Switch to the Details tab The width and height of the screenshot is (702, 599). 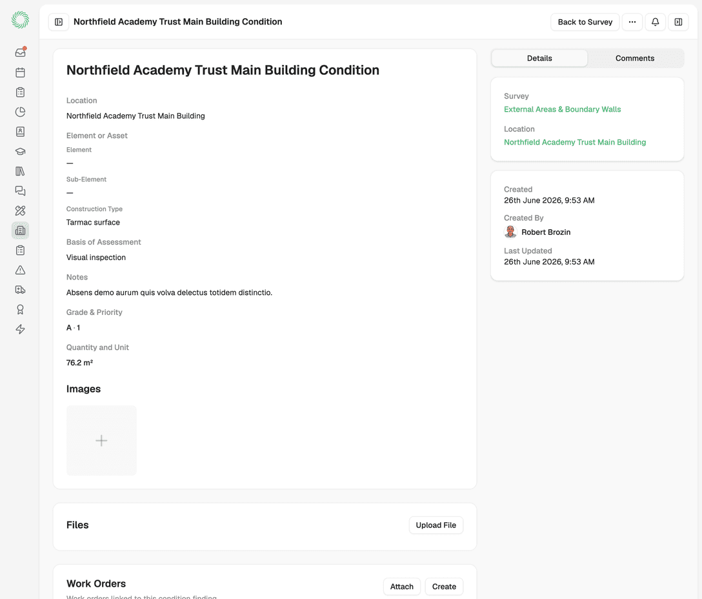coord(539,58)
